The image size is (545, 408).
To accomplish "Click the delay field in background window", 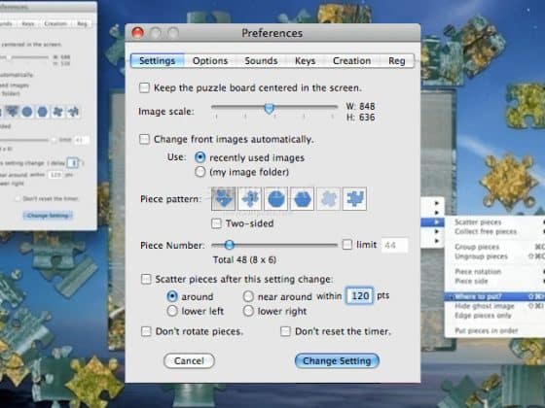I will coord(73,163).
